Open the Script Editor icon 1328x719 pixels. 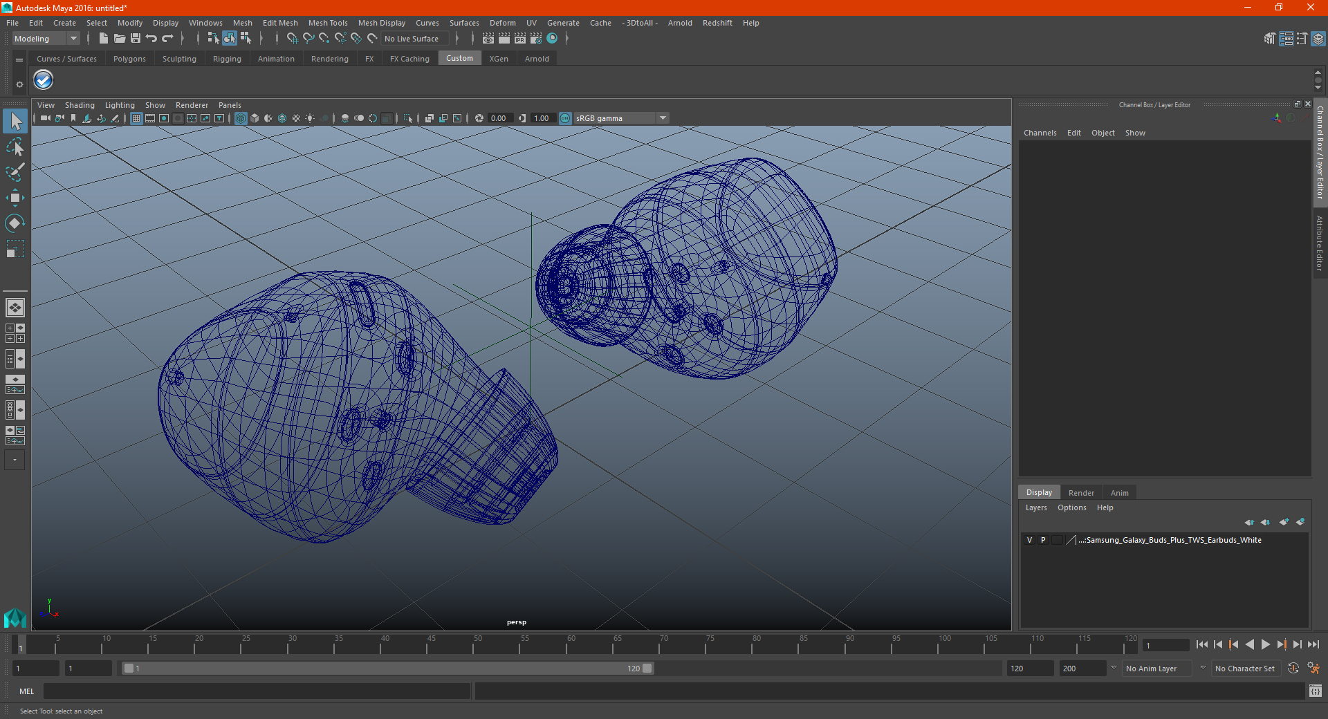pos(1316,691)
